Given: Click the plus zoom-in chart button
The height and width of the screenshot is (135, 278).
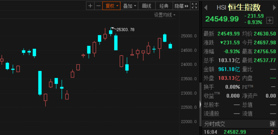Looking at the screenshot, I should tap(90, 6).
